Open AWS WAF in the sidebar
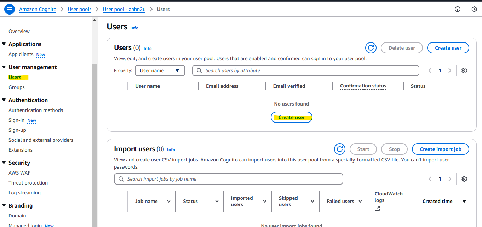This screenshot has width=482, height=227. (x=19, y=173)
